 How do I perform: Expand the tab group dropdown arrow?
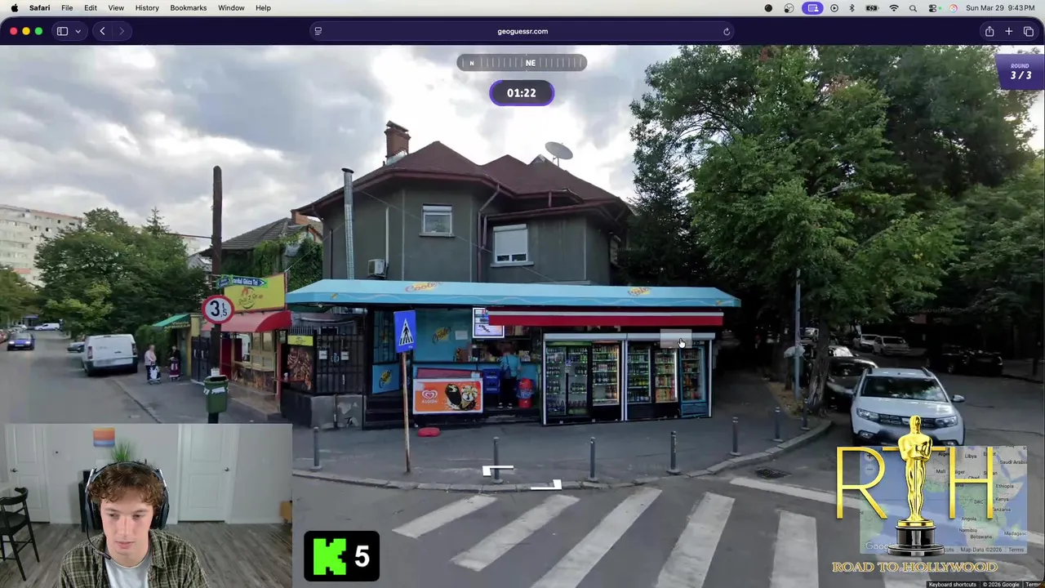[78, 31]
